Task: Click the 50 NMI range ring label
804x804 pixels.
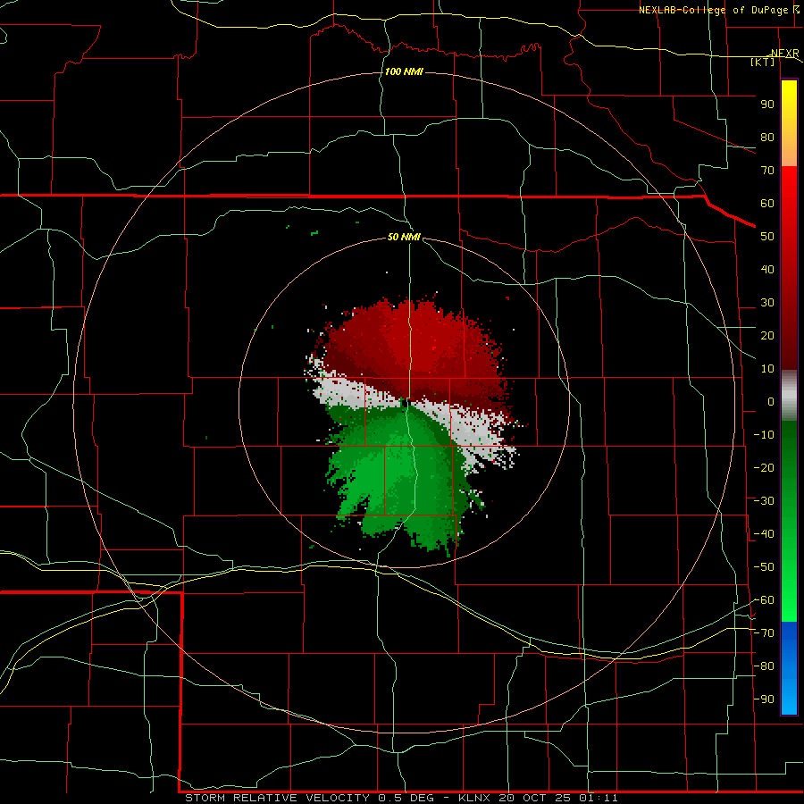Action: pyautogui.click(x=404, y=237)
